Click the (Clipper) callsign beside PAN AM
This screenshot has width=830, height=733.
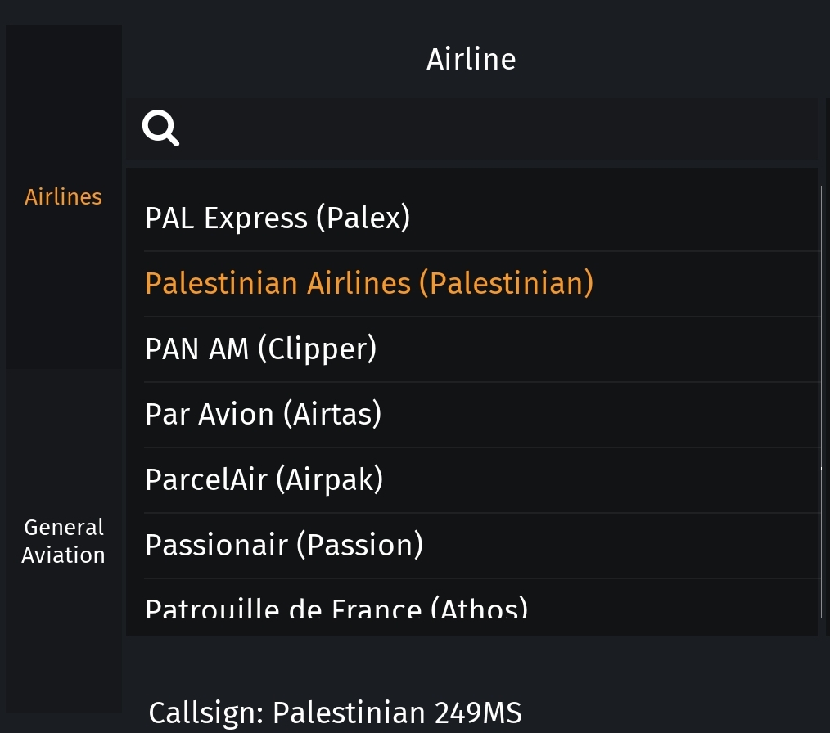[317, 349]
